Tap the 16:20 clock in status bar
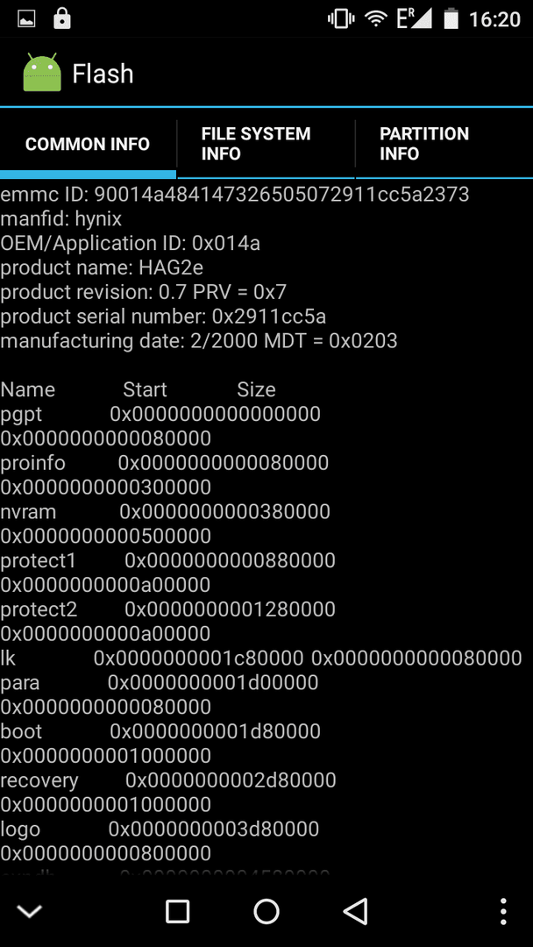Viewport: 533px width, 947px height. point(495,19)
